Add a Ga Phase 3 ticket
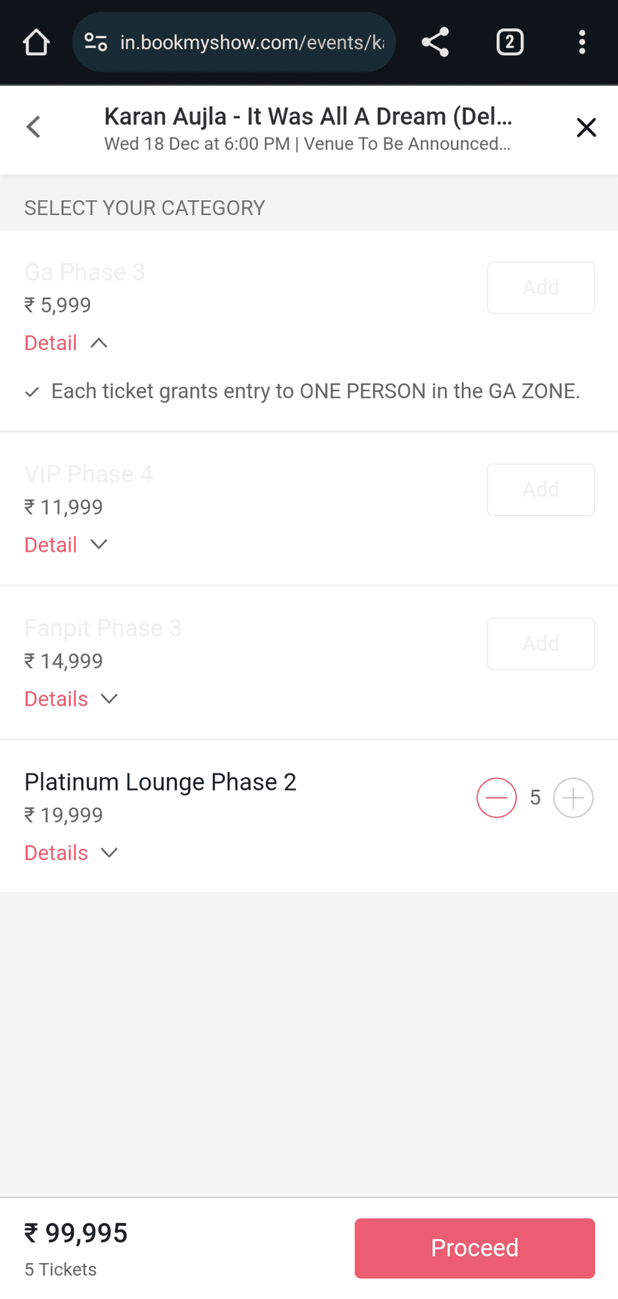Viewport: 618px width, 1299px height. pyautogui.click(x=540, y=287)
